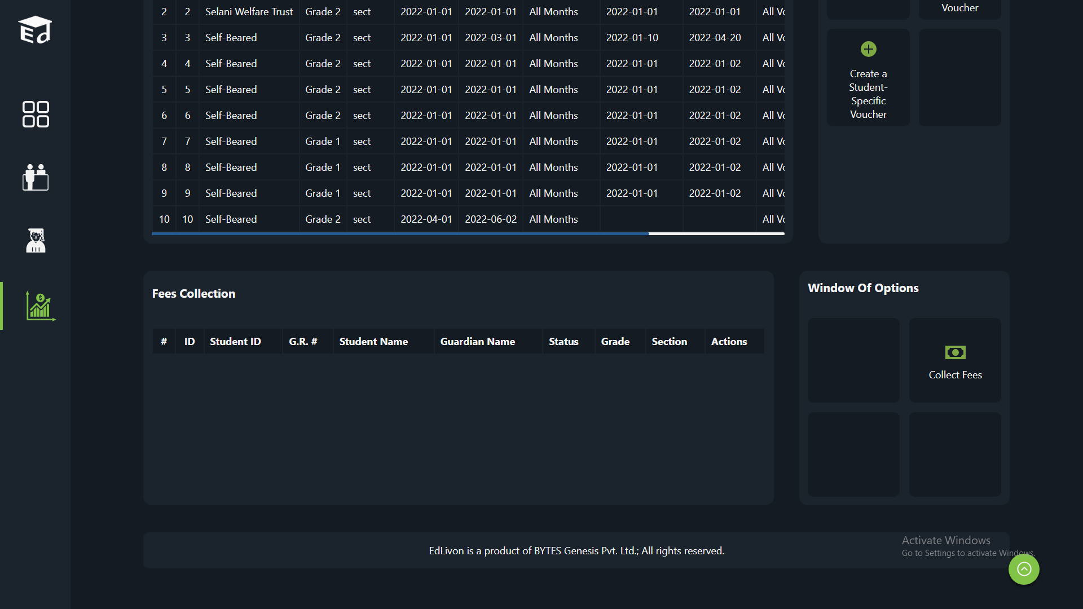1083x609 pixels.
Task: Open the finance chart sidebar icon
Action: pos(39,306)
